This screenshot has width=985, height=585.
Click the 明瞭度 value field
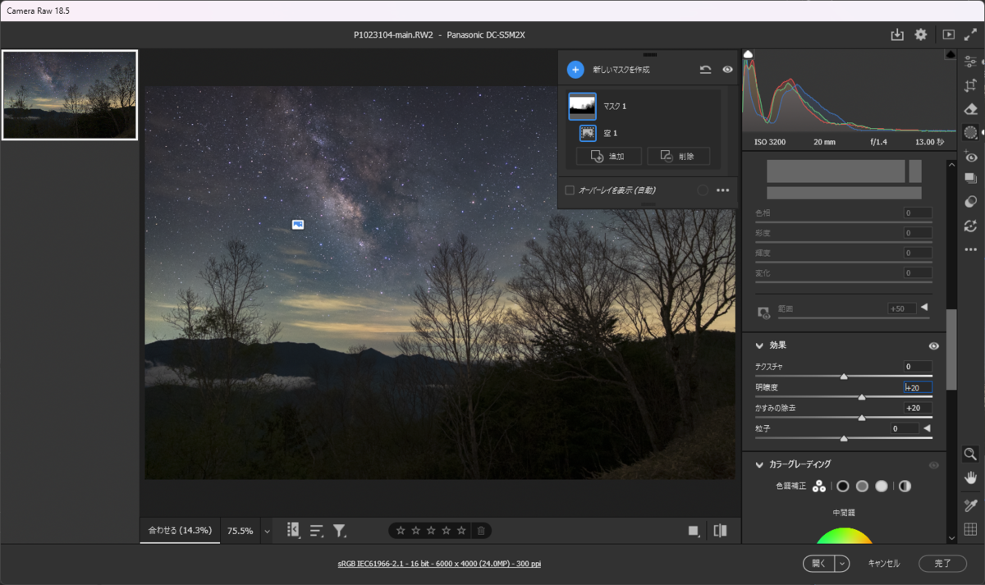click(x=918, y=387)
